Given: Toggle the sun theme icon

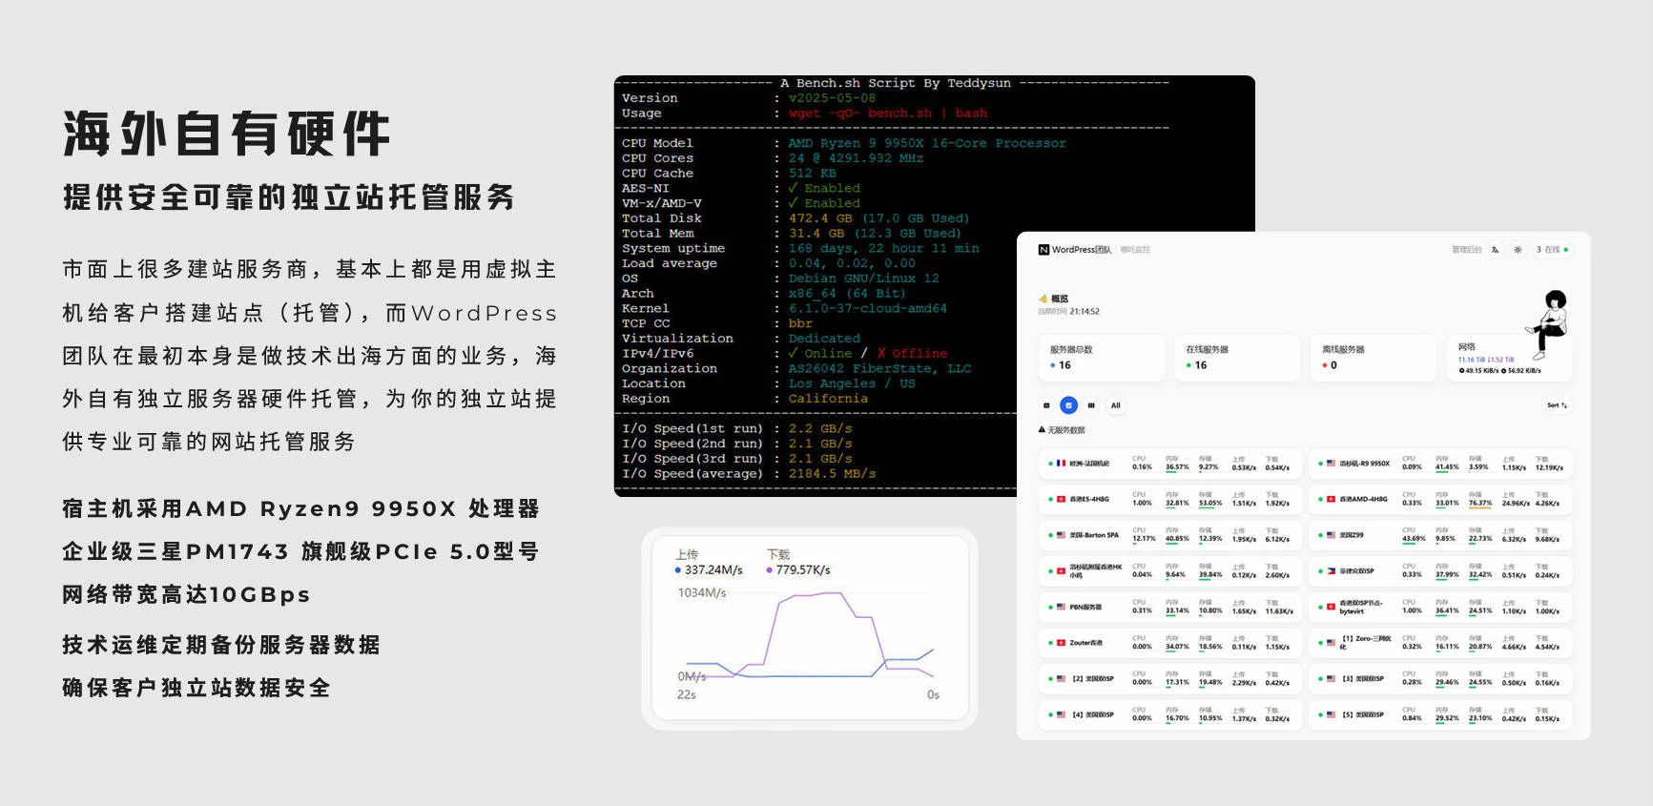Looking at the screenshot, I should pos(1518,250).
